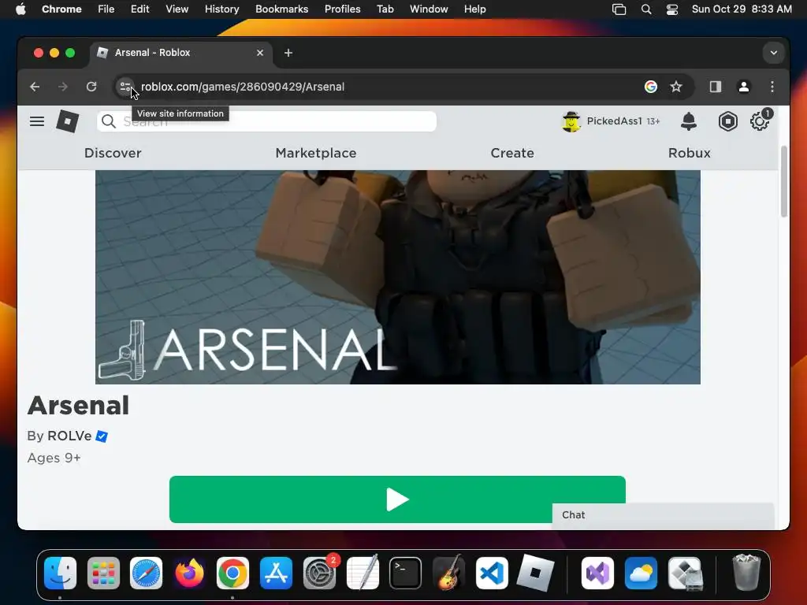Click the Google icon in address bar

(x=650, y=87)
